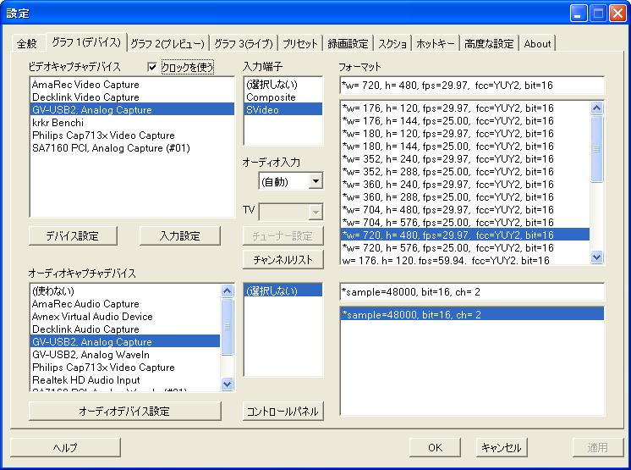This screenshot has height=470, width=631.
Task: Click the audio device list scrollbar thumb
Action: (228, 327)
